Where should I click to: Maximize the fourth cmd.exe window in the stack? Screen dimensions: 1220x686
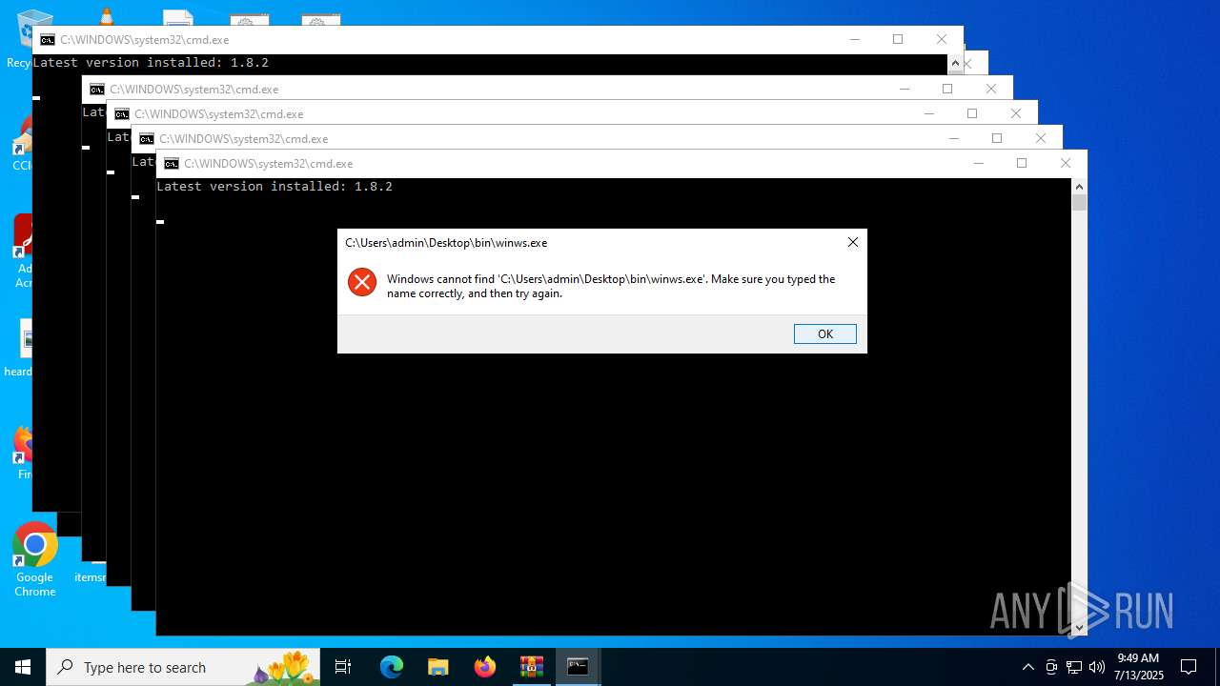(x=972, y=113)
